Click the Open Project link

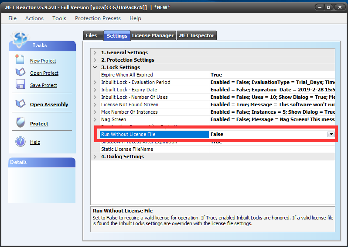click(x=44, y=73)
